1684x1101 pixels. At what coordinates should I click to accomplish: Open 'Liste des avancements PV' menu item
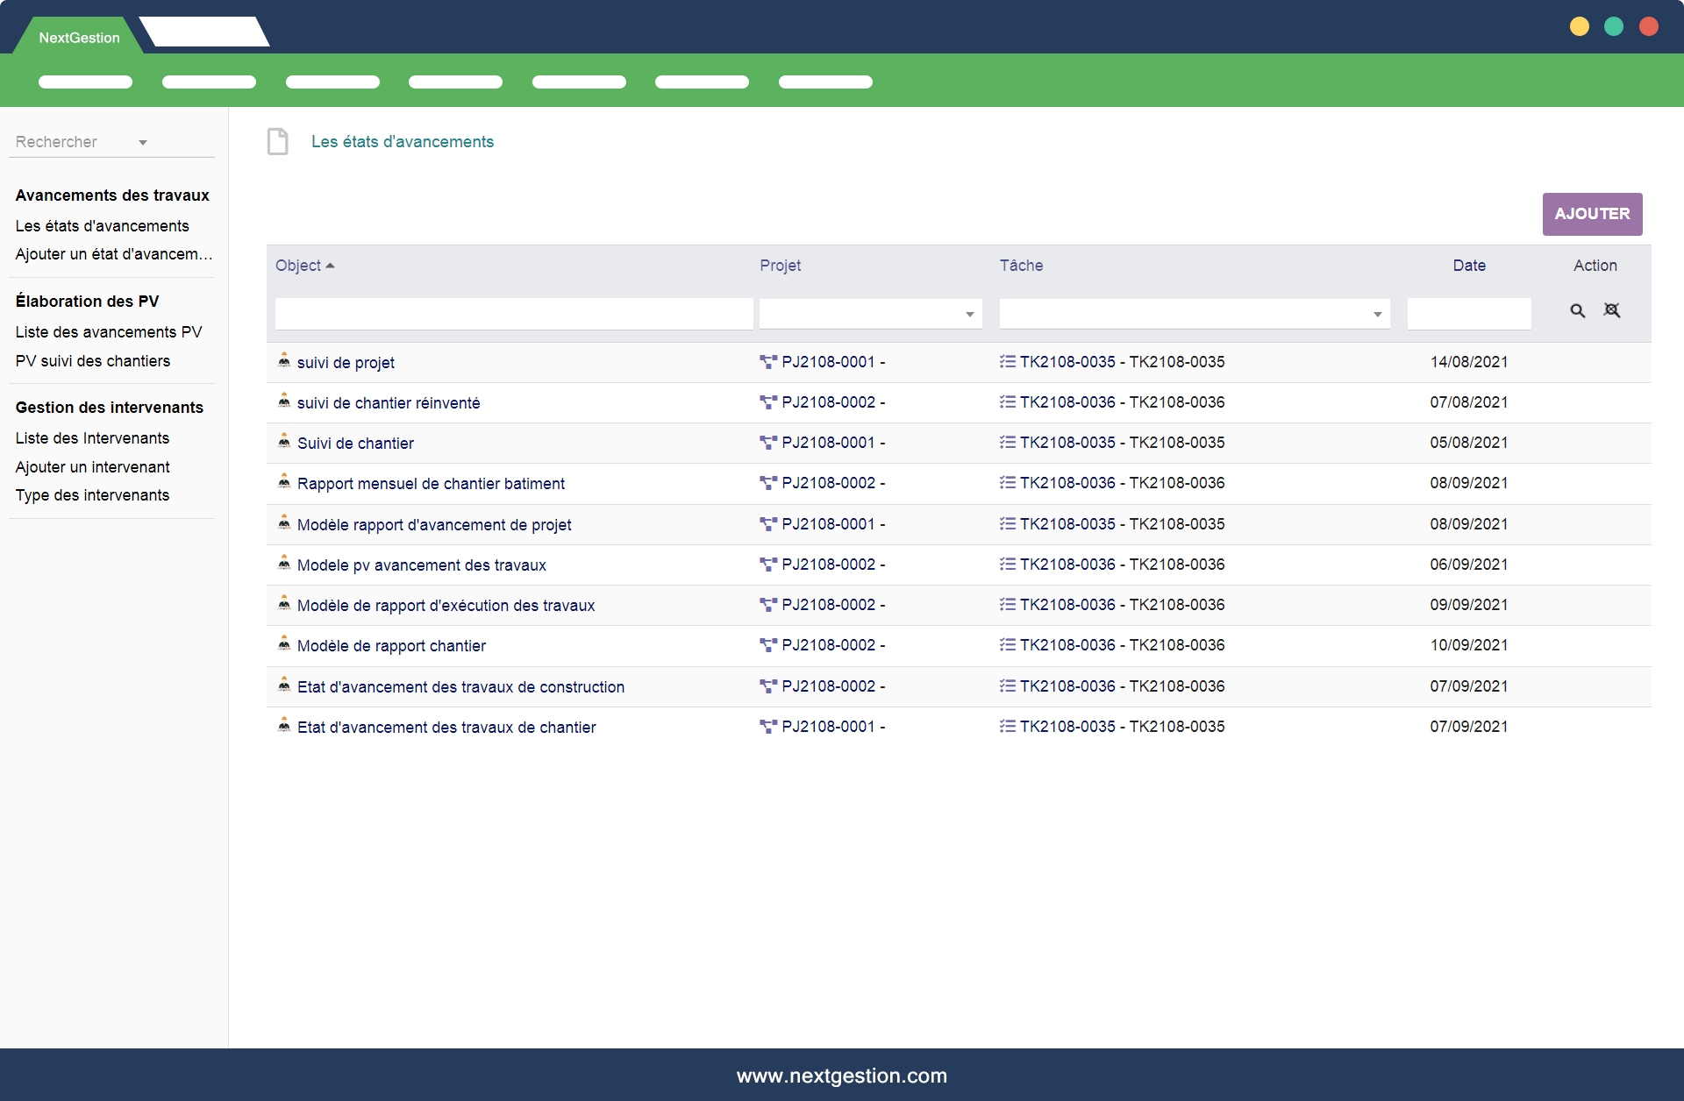[x=109, y=332]
